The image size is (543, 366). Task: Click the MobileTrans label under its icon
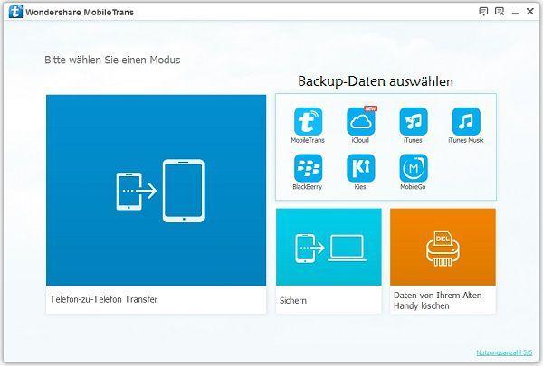click(308, 140)
